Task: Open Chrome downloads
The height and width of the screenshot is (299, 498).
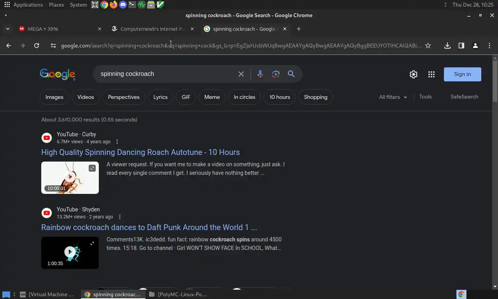Action: point(447,46)
